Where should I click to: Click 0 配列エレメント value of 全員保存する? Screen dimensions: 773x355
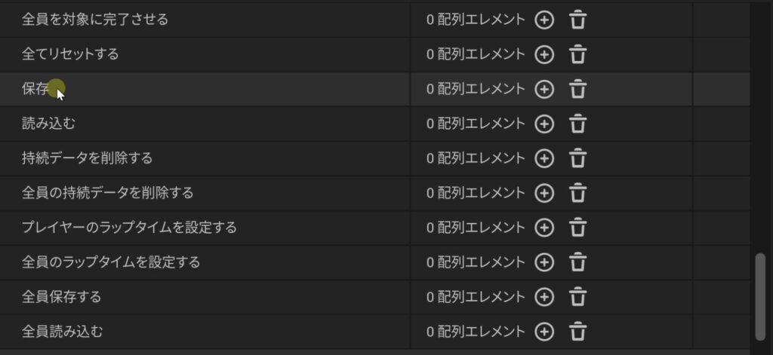pos(475,297)
